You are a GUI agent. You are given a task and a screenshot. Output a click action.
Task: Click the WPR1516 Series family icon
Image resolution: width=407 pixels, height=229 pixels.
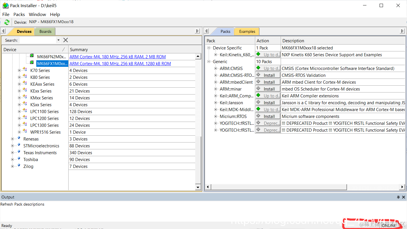25,131
